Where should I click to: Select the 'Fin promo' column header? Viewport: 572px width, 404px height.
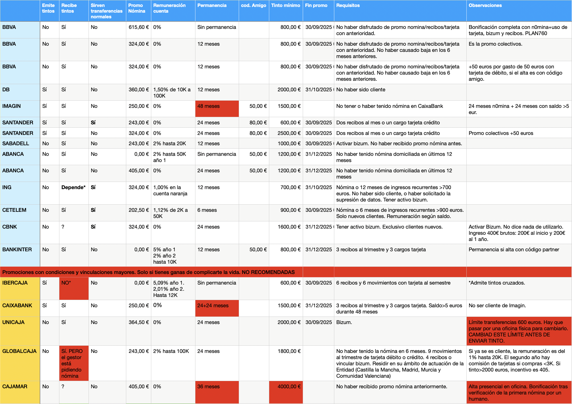click(319, 11)
